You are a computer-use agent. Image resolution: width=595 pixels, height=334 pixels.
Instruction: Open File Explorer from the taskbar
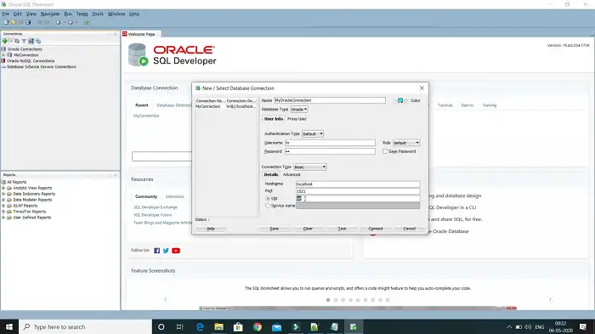pyautogui.click(x=219, y=327)
